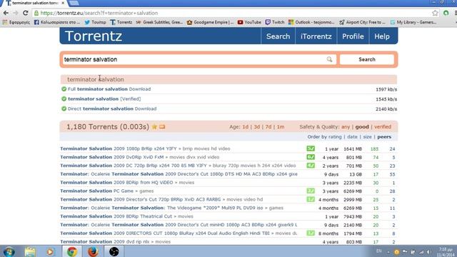Click verified badge on 1080p BrRip YIFY row
The height and width of the screenshot is (257, 457).
[x=311, y=148]
